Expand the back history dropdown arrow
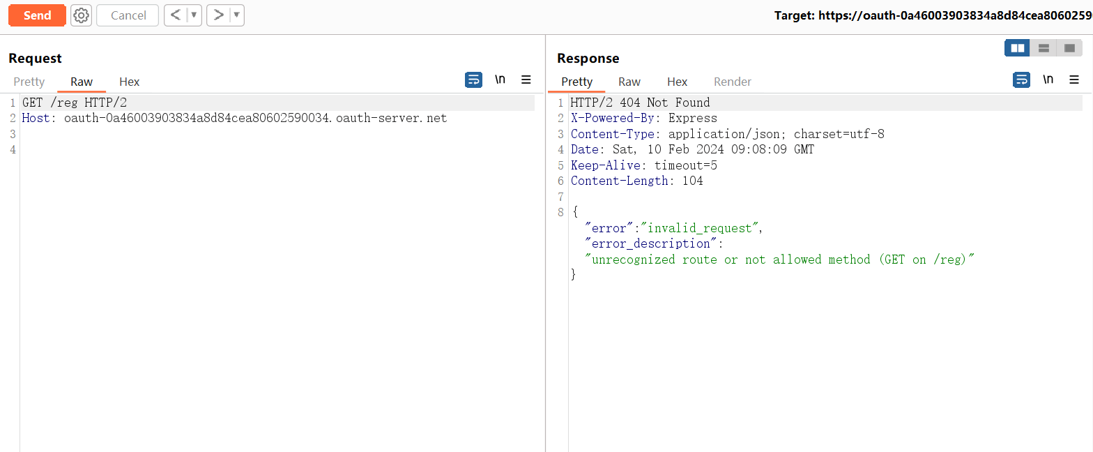Viewport: 1093px width, 452px height. [x=194, y=15]
